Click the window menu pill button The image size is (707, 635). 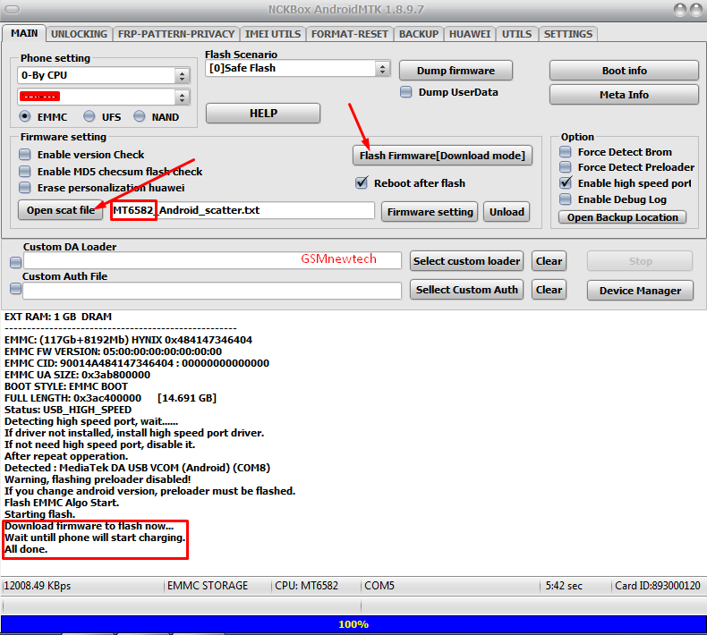[x=13, y=9]
